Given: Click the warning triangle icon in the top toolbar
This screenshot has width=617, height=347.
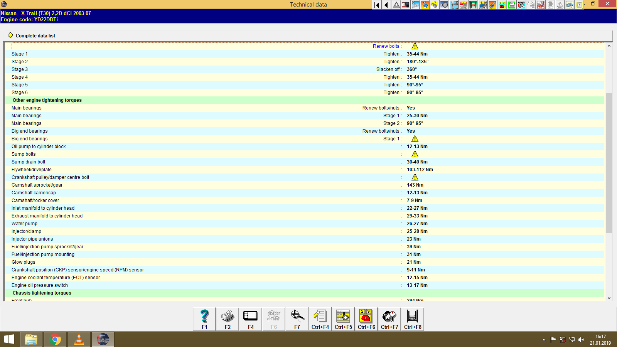Looking at the screenshot, I should coord(396,5).
